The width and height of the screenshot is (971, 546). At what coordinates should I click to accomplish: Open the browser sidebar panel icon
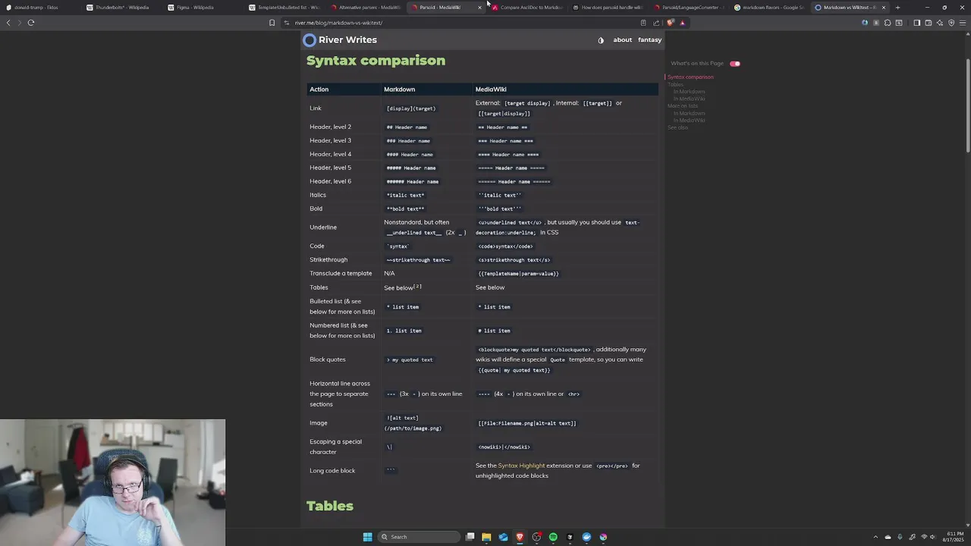coord(916,23)
